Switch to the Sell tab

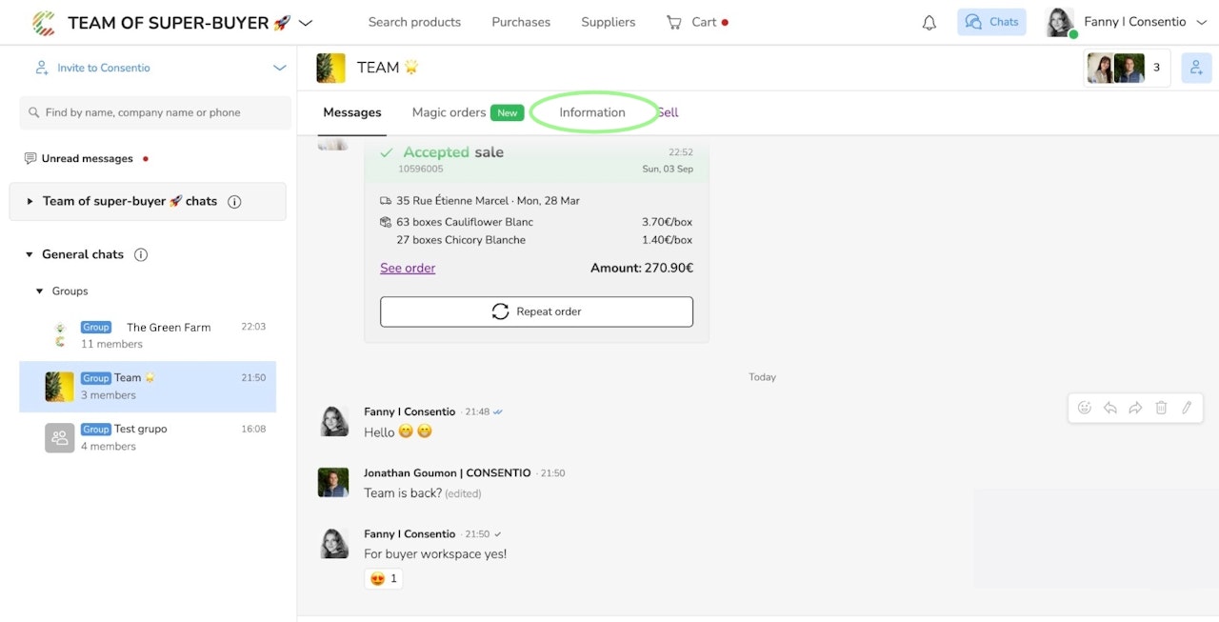click(668, 112)
